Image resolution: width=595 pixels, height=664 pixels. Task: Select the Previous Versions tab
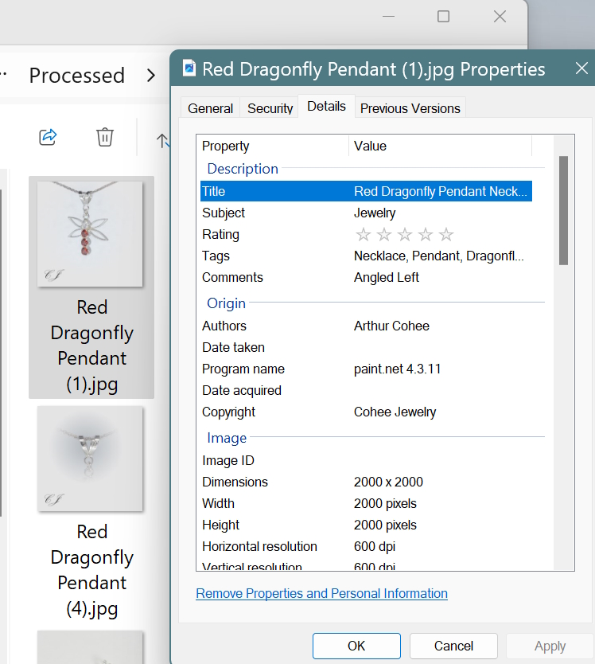click(x=410, y=108)
